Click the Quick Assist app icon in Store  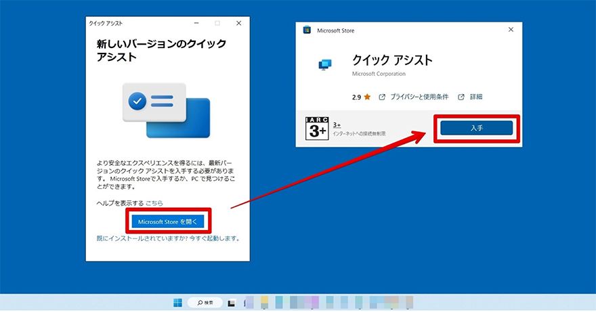(x=325, y=64)
